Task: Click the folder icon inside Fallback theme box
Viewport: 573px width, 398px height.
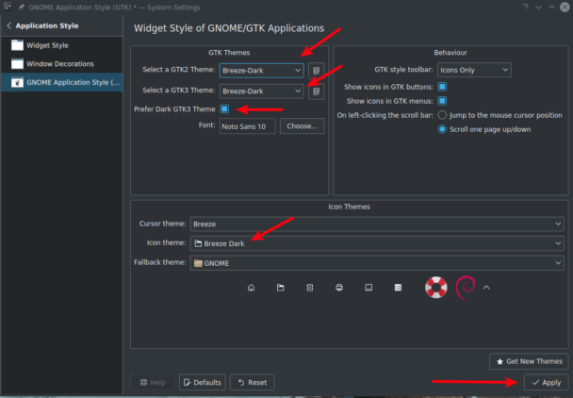Action: click(x=198, y=263)
